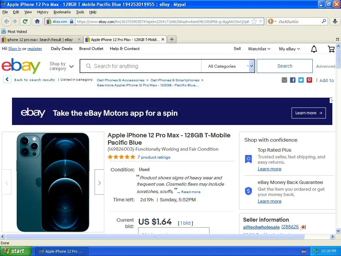The image size is (341, 256).
Task: Close the iphone 12 pro max search tab
Action: click(x=79, y=39)
